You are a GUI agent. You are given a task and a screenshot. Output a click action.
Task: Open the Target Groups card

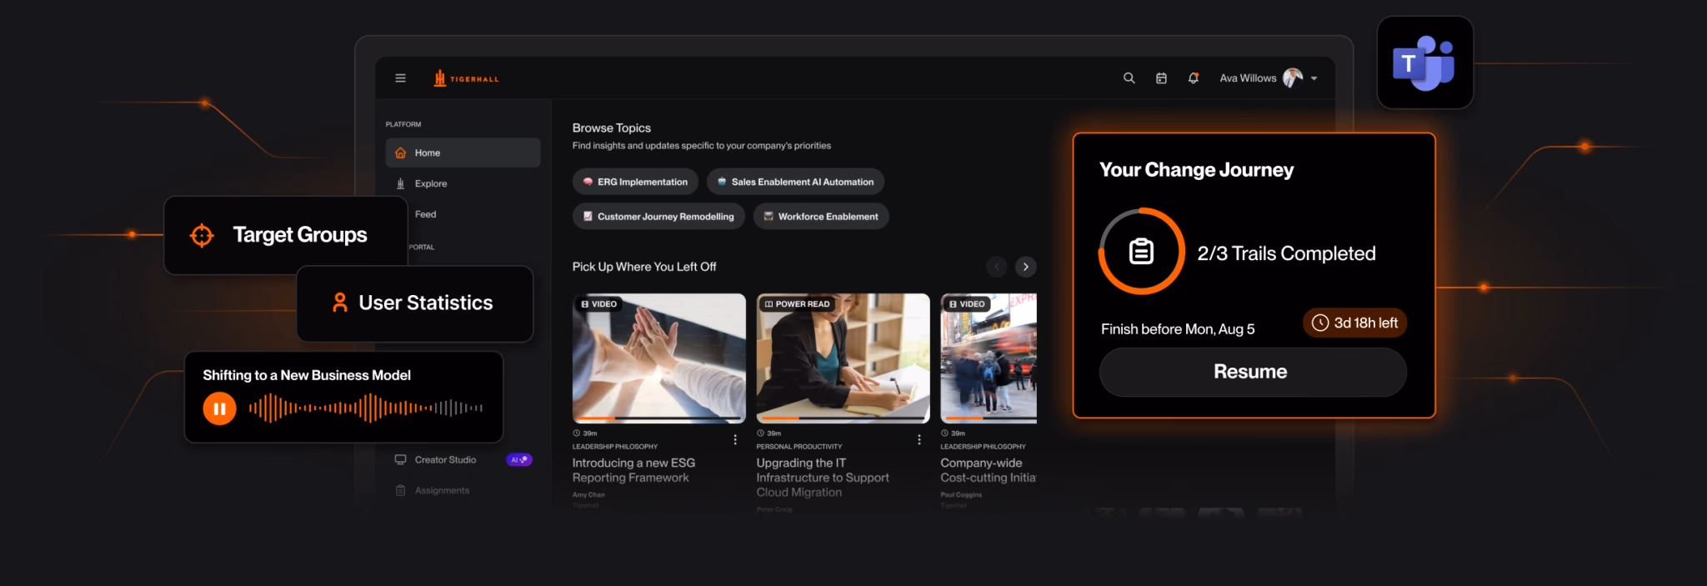point(286,235)
